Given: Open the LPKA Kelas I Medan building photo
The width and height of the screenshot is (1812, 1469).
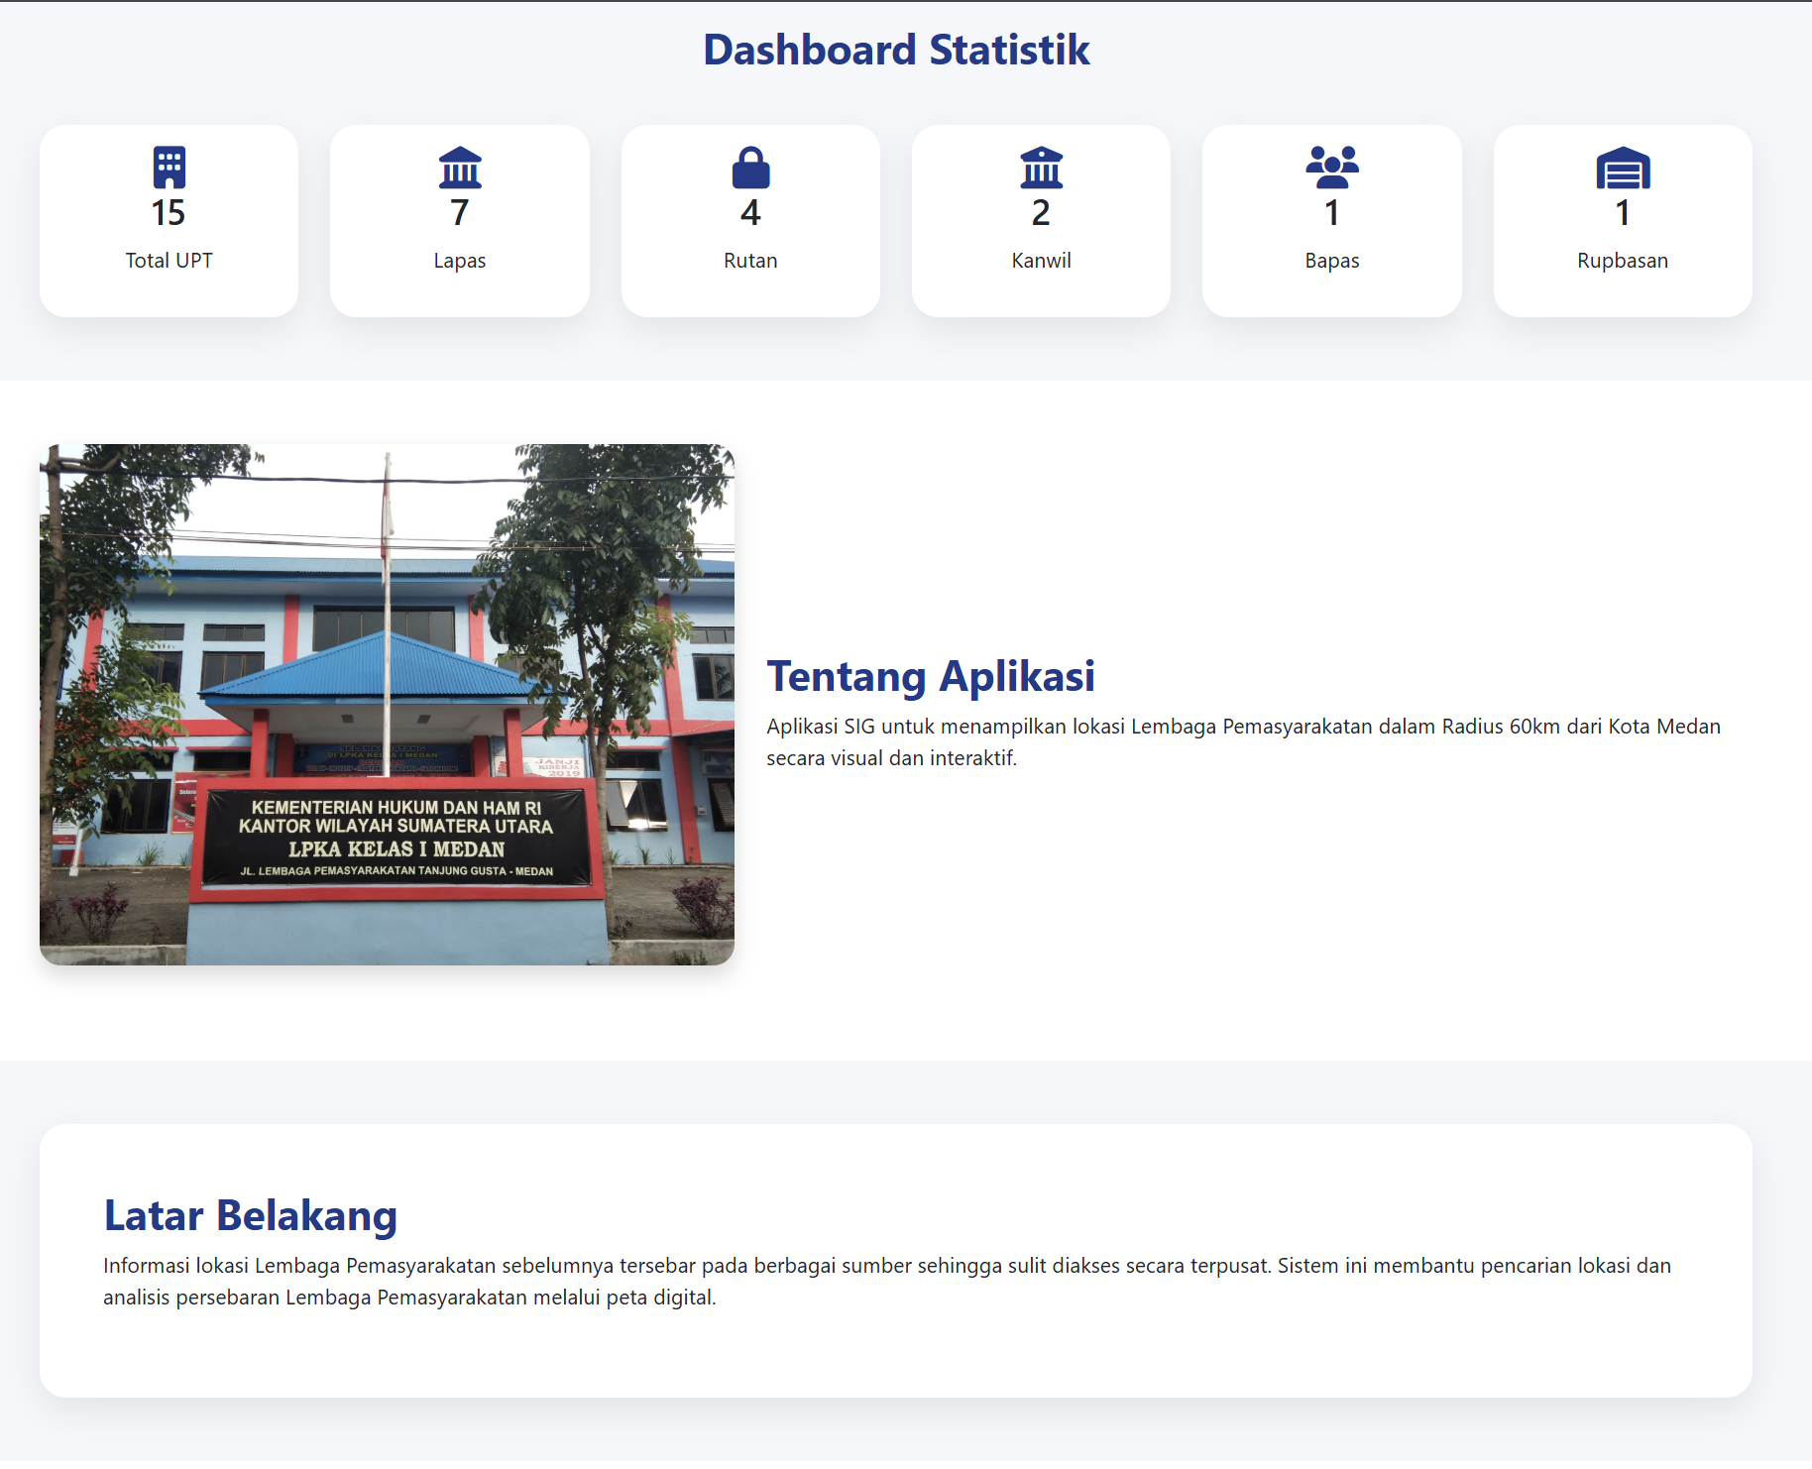Looking at the screenshot, I should tap(387, 705).
